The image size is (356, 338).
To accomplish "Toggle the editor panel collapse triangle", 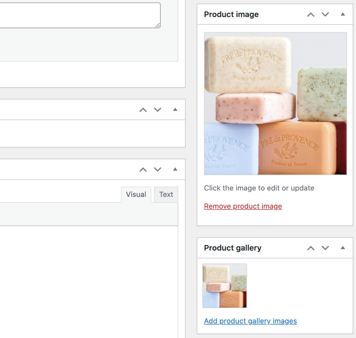I will [175, 169].
